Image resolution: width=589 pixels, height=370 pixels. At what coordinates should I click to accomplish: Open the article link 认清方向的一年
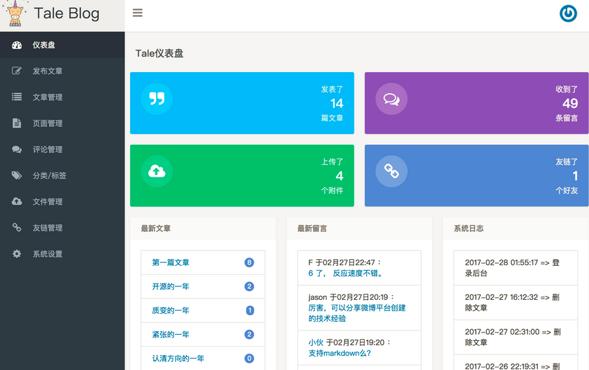tap(178, 358)
